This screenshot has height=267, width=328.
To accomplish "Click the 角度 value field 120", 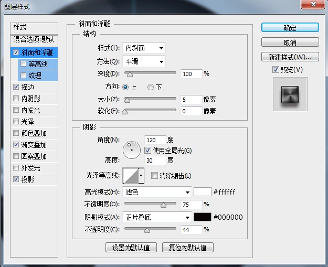I will 155,140.
